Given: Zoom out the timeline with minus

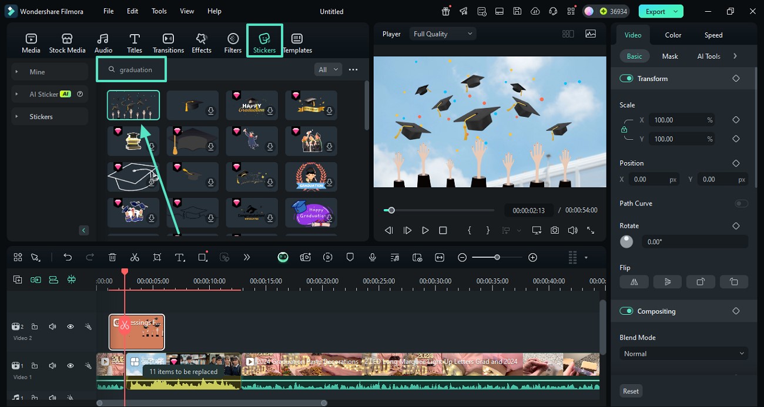Looking at the screenshot, I should 462,257.
